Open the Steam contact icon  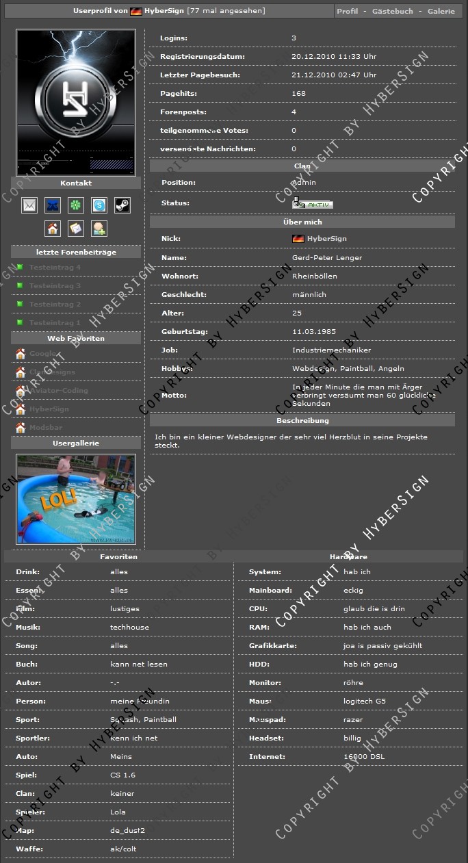122,205
